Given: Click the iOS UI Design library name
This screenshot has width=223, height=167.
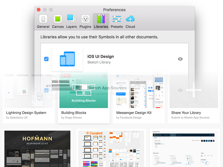Looking at the screenshot, I should 101,57.
